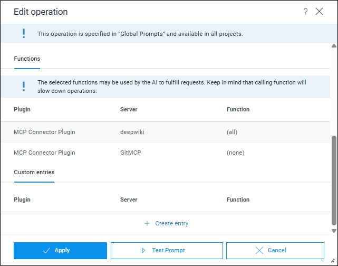Switch to the Functions tab
Screen dimensions: 338x266
(27, 59)
